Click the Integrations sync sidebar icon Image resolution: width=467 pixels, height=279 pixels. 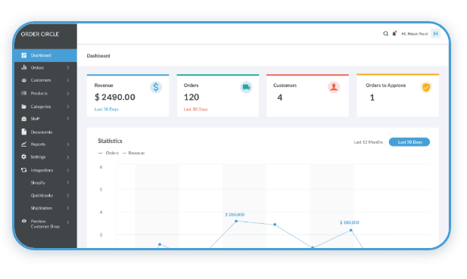pos(23,170)
